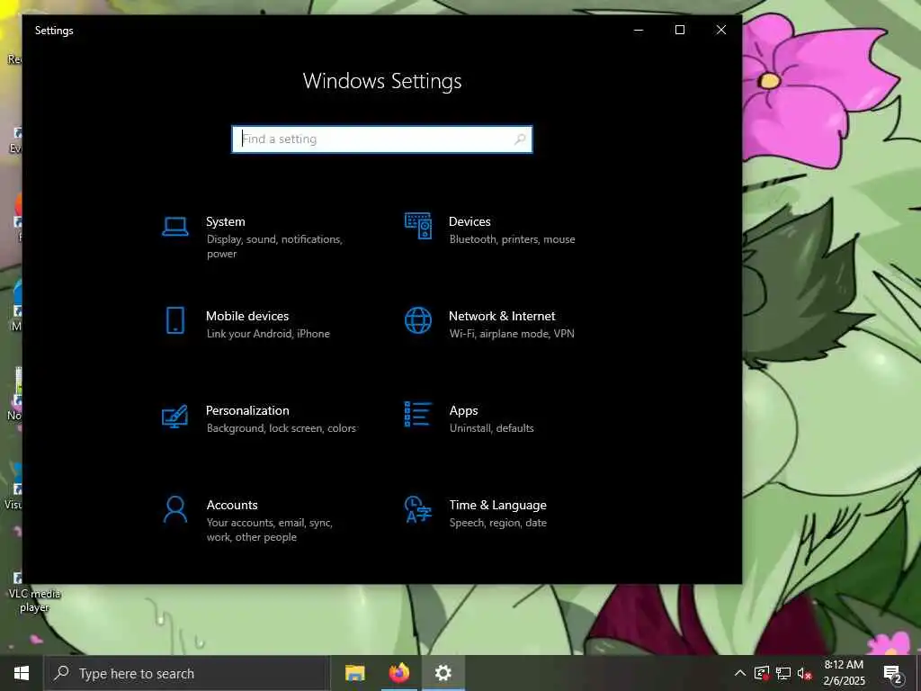This screenshot has width=921, height=691.
Task: Click the security warning tray icon
Action: [x=761, y=673]
